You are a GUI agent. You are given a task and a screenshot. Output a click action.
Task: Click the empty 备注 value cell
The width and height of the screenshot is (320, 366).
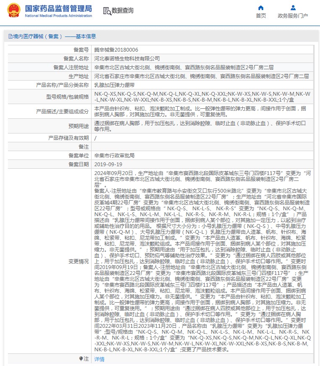tap(202, 147)
